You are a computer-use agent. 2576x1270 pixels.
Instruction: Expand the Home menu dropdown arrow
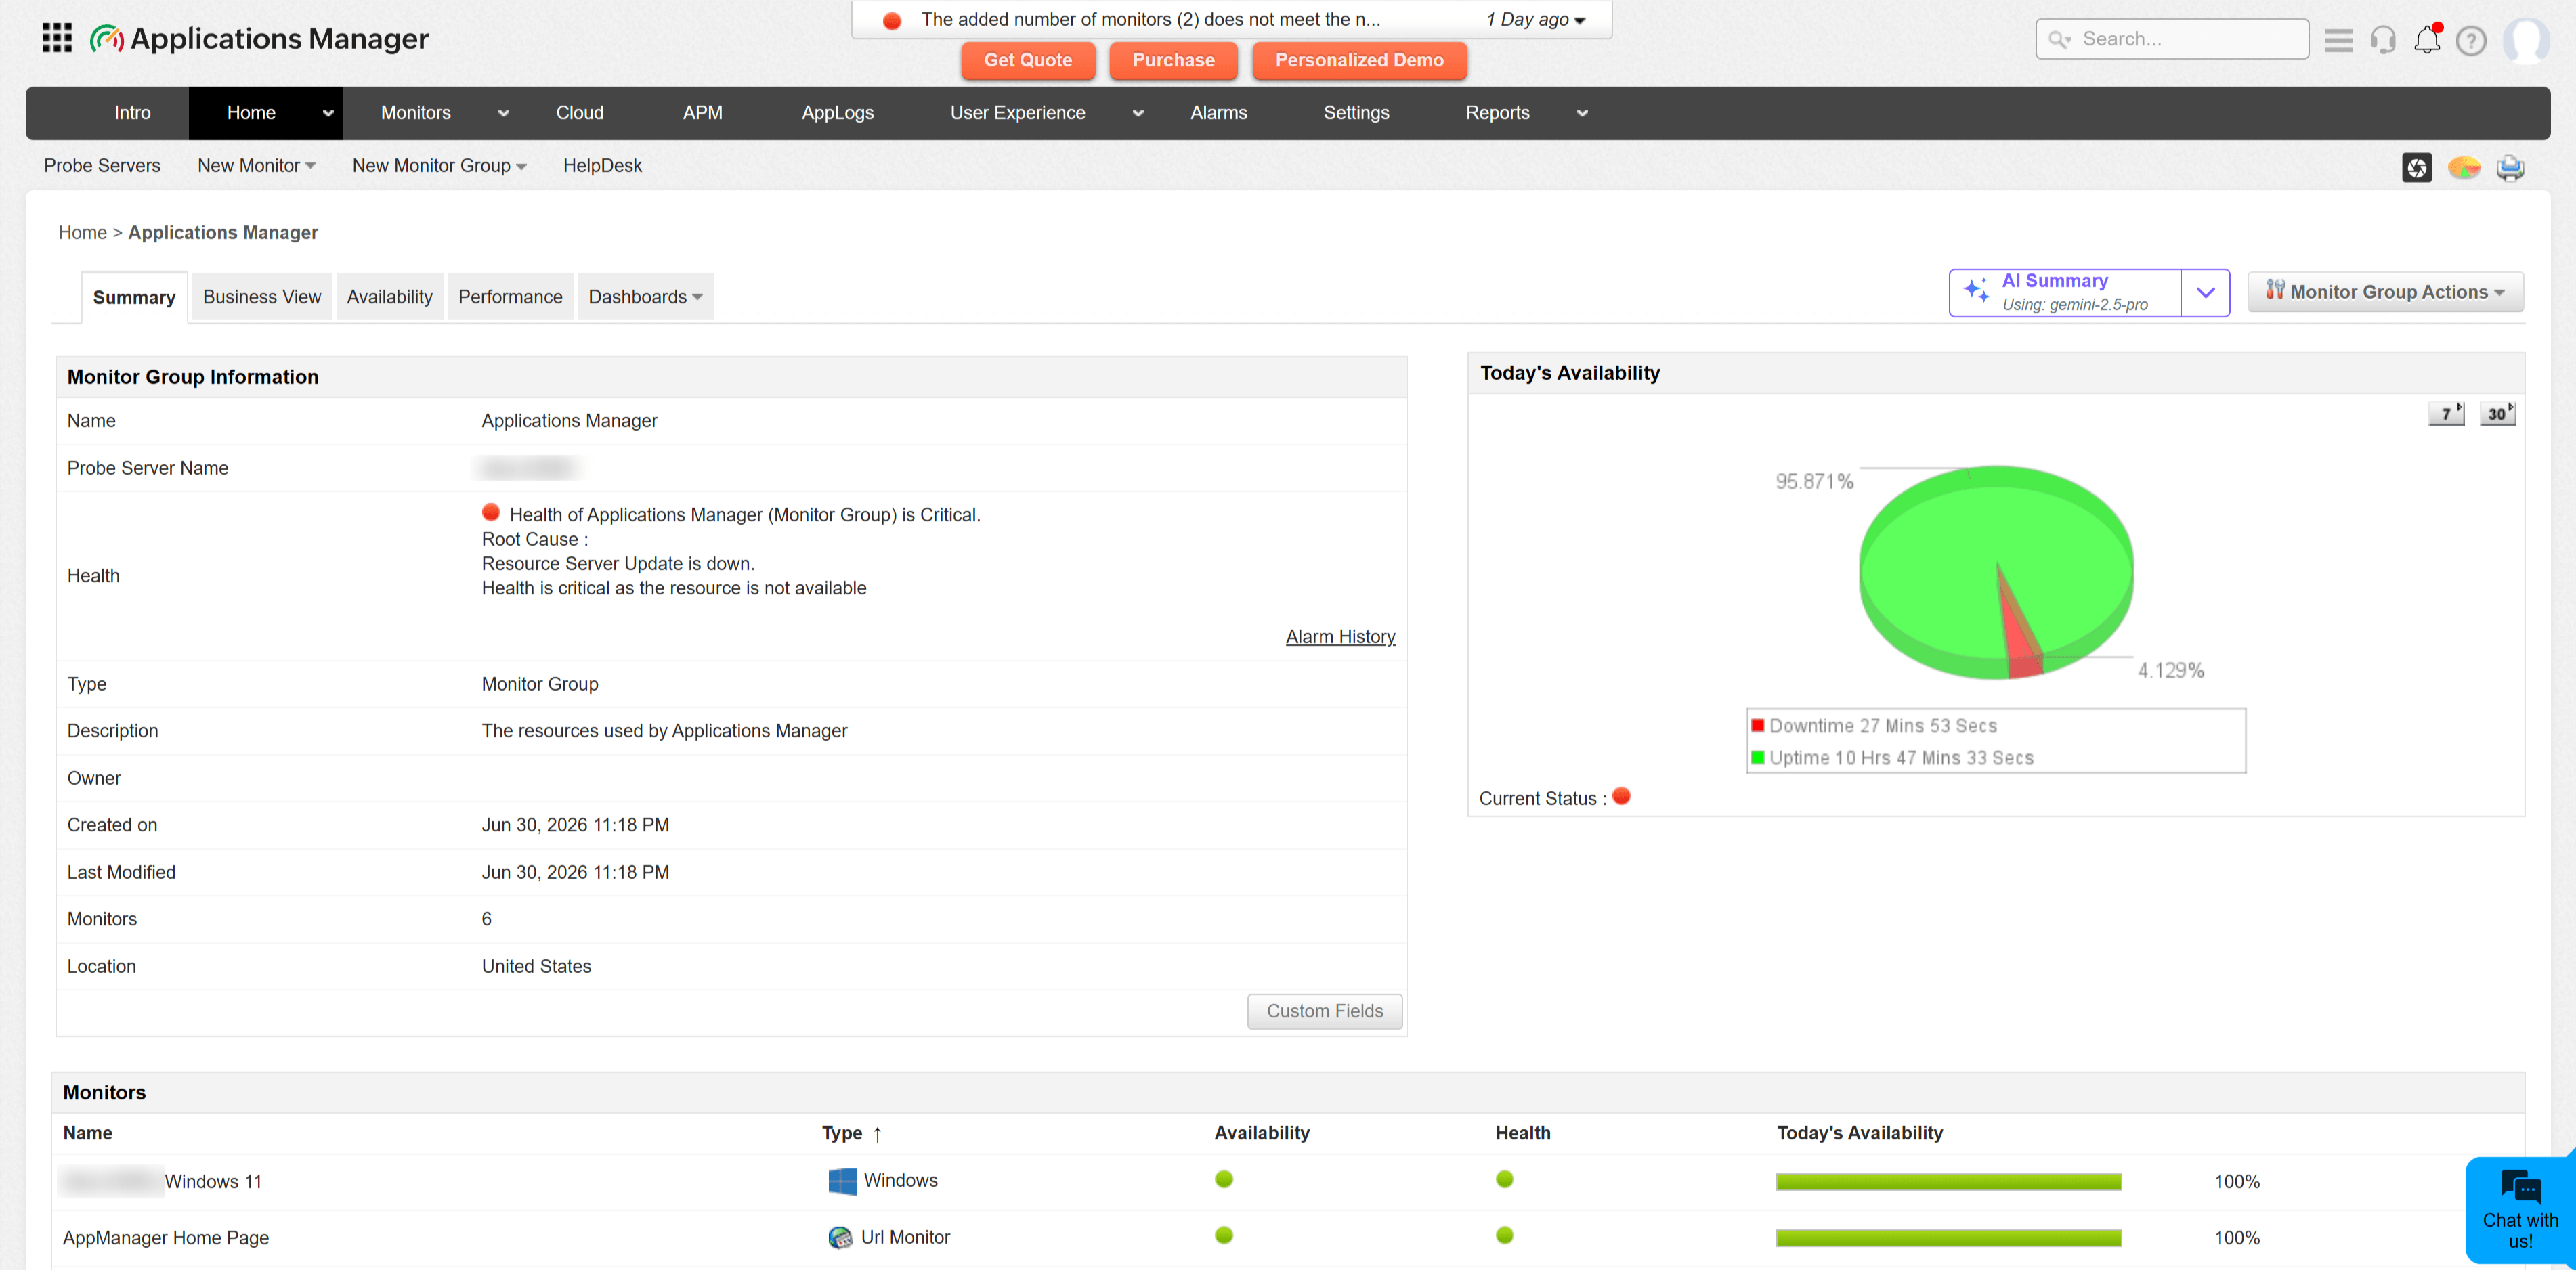[327, 113]
